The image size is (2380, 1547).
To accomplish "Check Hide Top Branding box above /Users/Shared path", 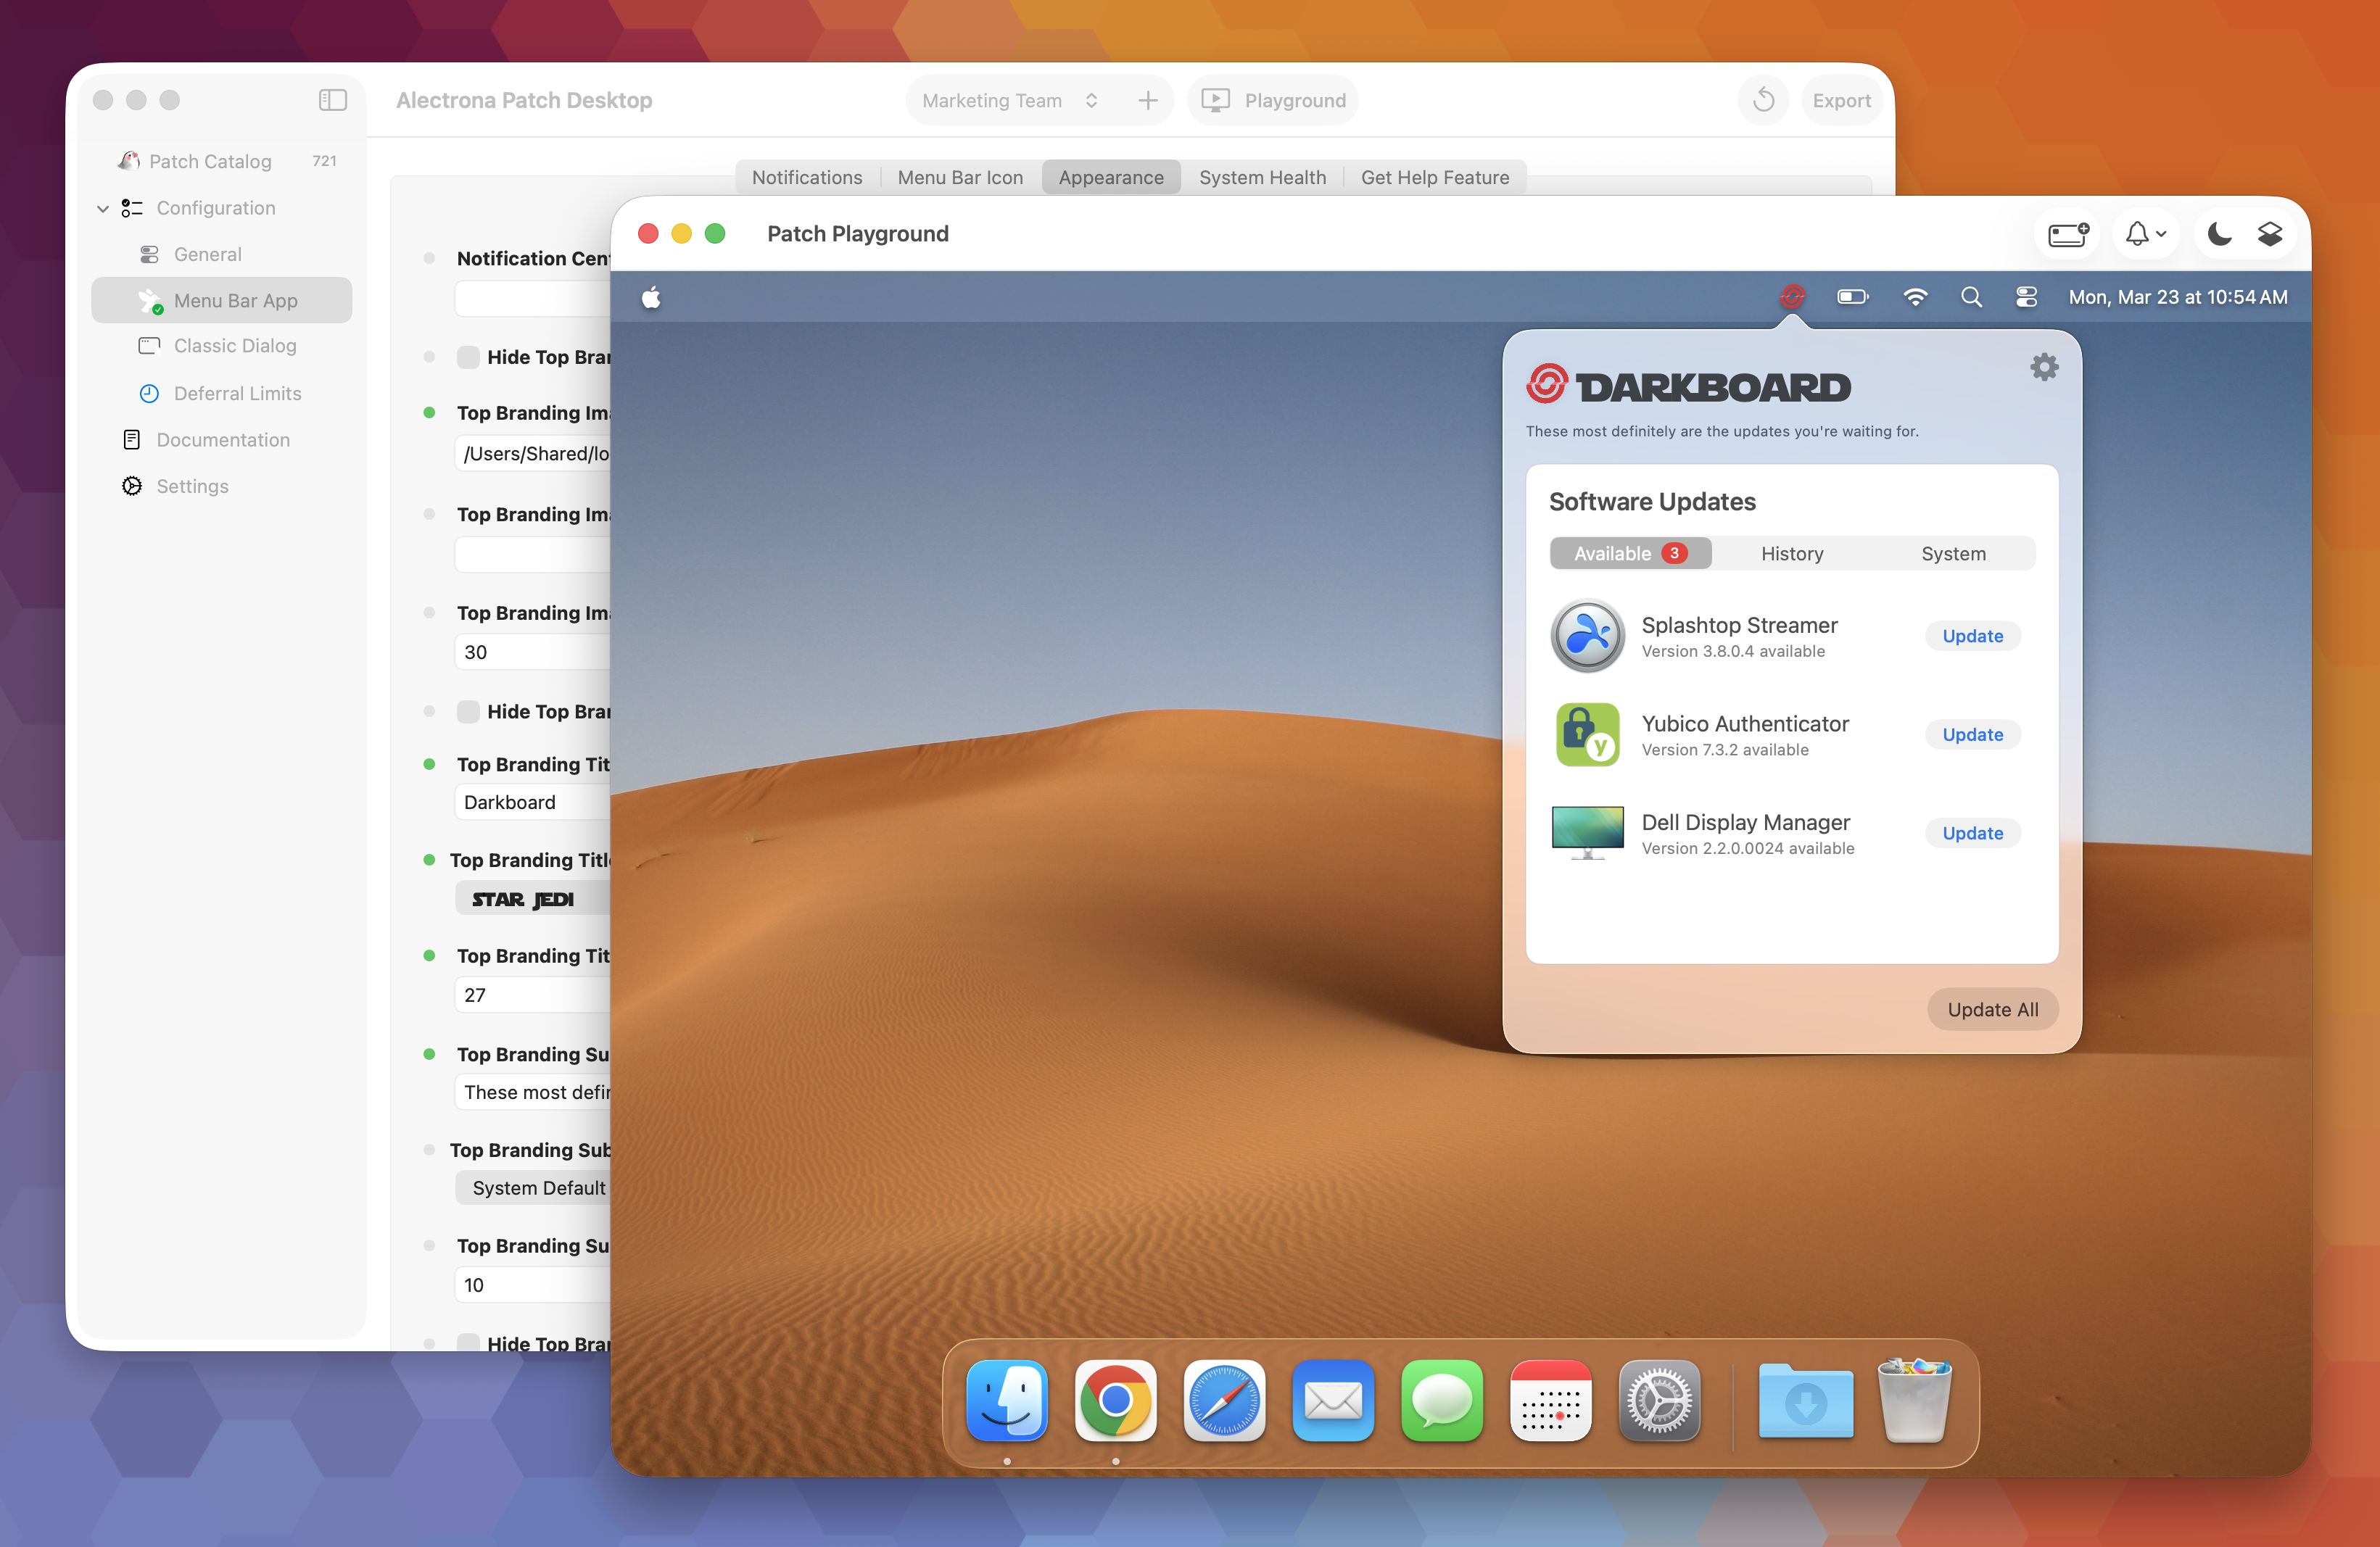I will (468, 357).
